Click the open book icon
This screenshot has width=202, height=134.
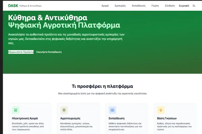coord(112,110)
